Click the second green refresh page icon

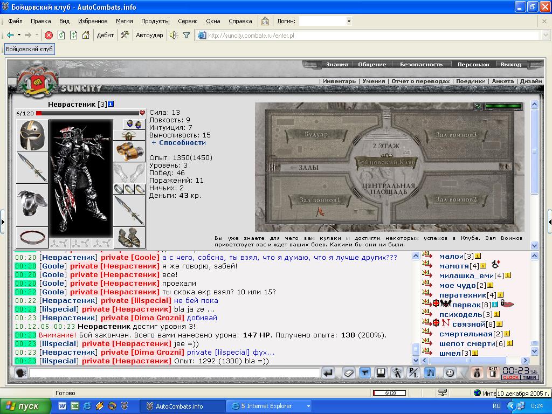(x=73, y=35)
